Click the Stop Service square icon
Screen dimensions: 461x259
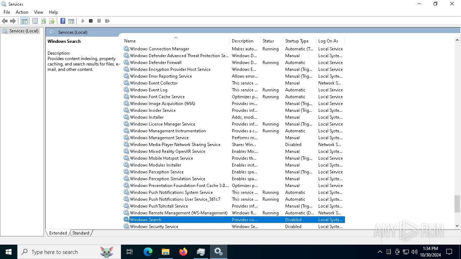pyautogui.click(x=91, y=21)
